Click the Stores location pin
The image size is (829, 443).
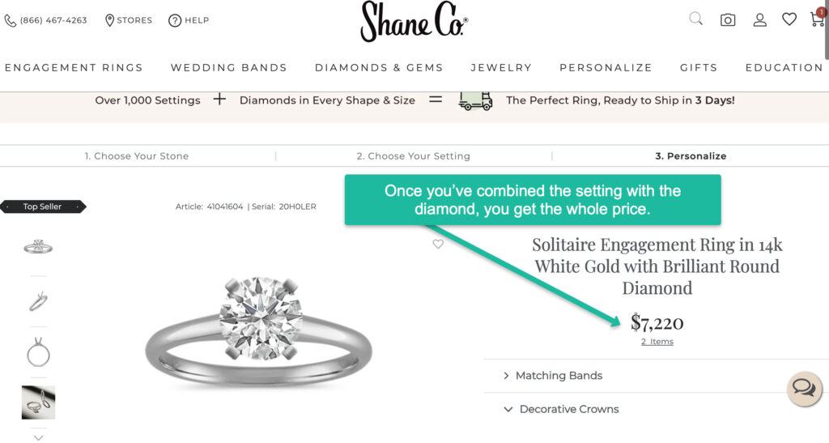(x=110, y=20)
